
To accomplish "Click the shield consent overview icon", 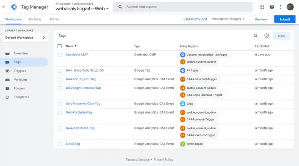I will (267, 36).
